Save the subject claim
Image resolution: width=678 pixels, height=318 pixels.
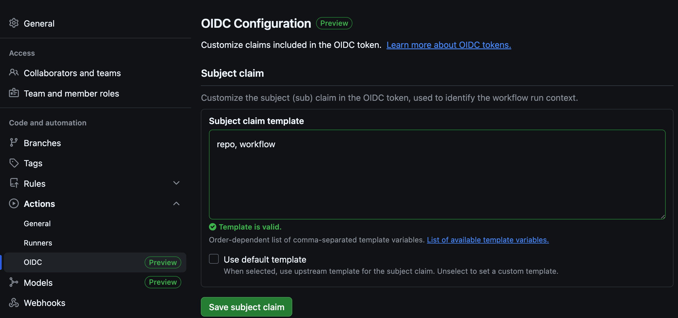coord(246,307)
